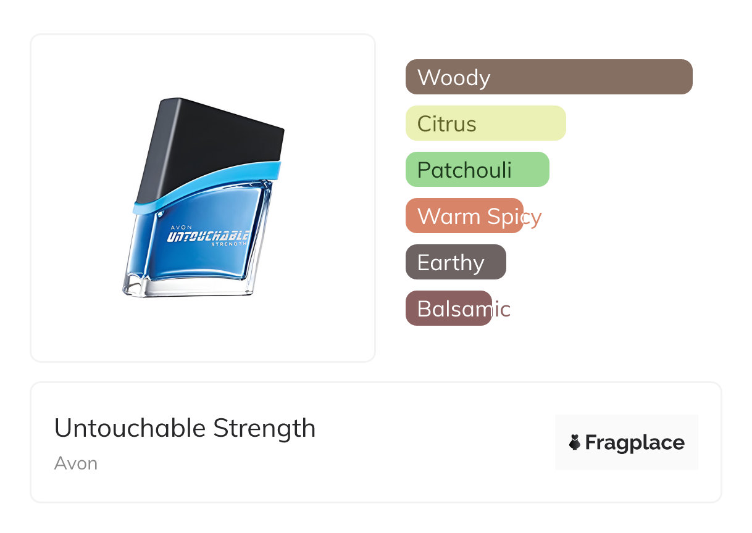Open the Avon brand name link
Image resolution: width=752 pixels, height=533 pixels.
point(76,463)
